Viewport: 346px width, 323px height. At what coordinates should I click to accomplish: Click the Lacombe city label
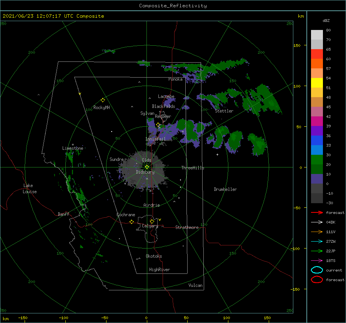tap(166, 96)
